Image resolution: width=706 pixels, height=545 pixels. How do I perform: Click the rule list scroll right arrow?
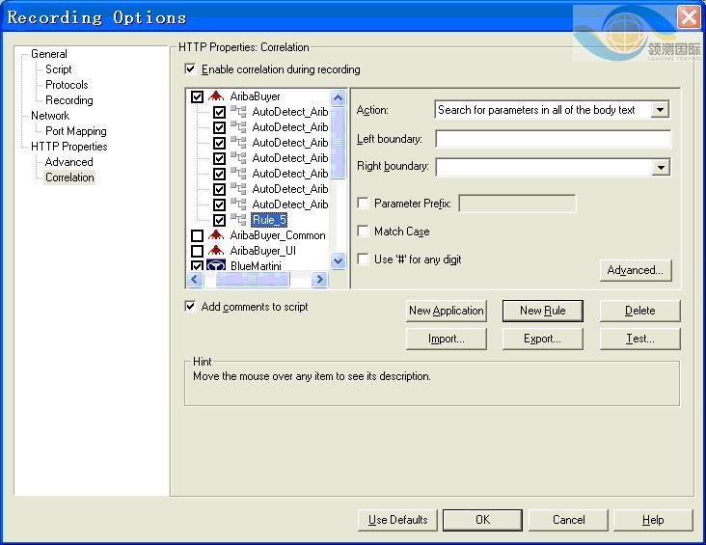click(319, 280)
